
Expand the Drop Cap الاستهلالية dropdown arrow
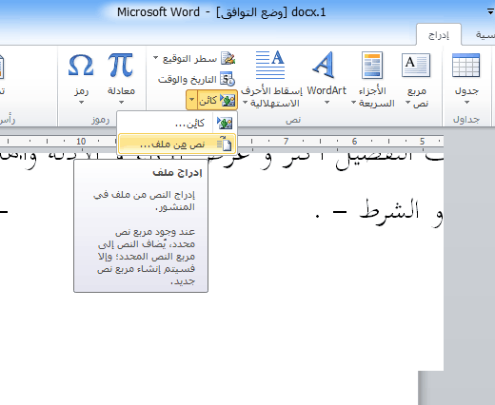pyautogui.click(x=245, y=103)
